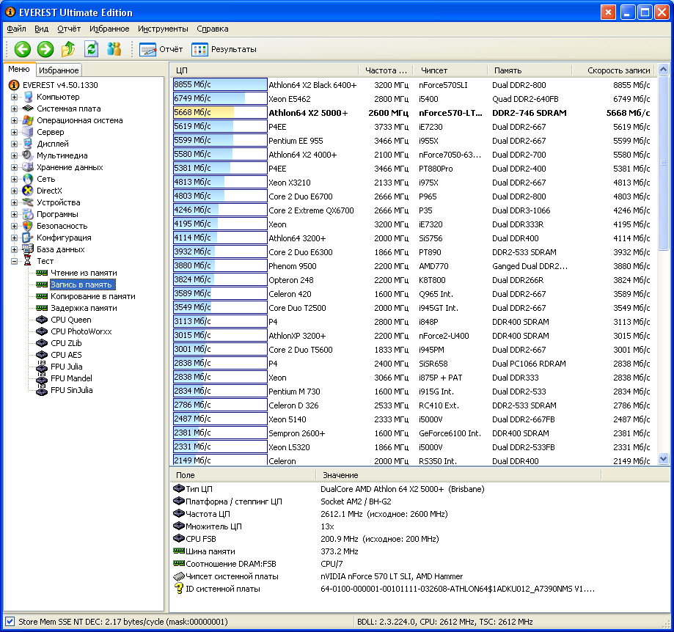Viewport: 674px width, 632px height.
Task: Expand the Сервер tree node
Action: [x=14, y=132]
